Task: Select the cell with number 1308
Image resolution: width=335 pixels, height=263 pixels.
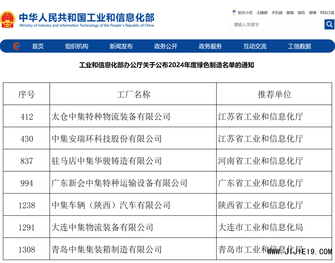Action: click(x=26, y=249)
